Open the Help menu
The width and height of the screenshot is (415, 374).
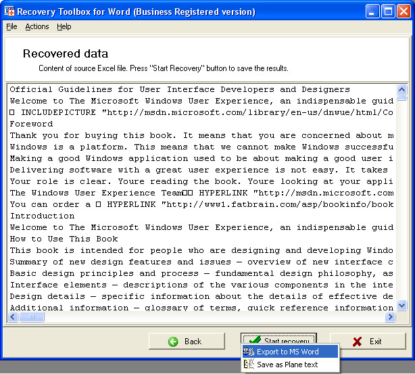pos(64,26)
